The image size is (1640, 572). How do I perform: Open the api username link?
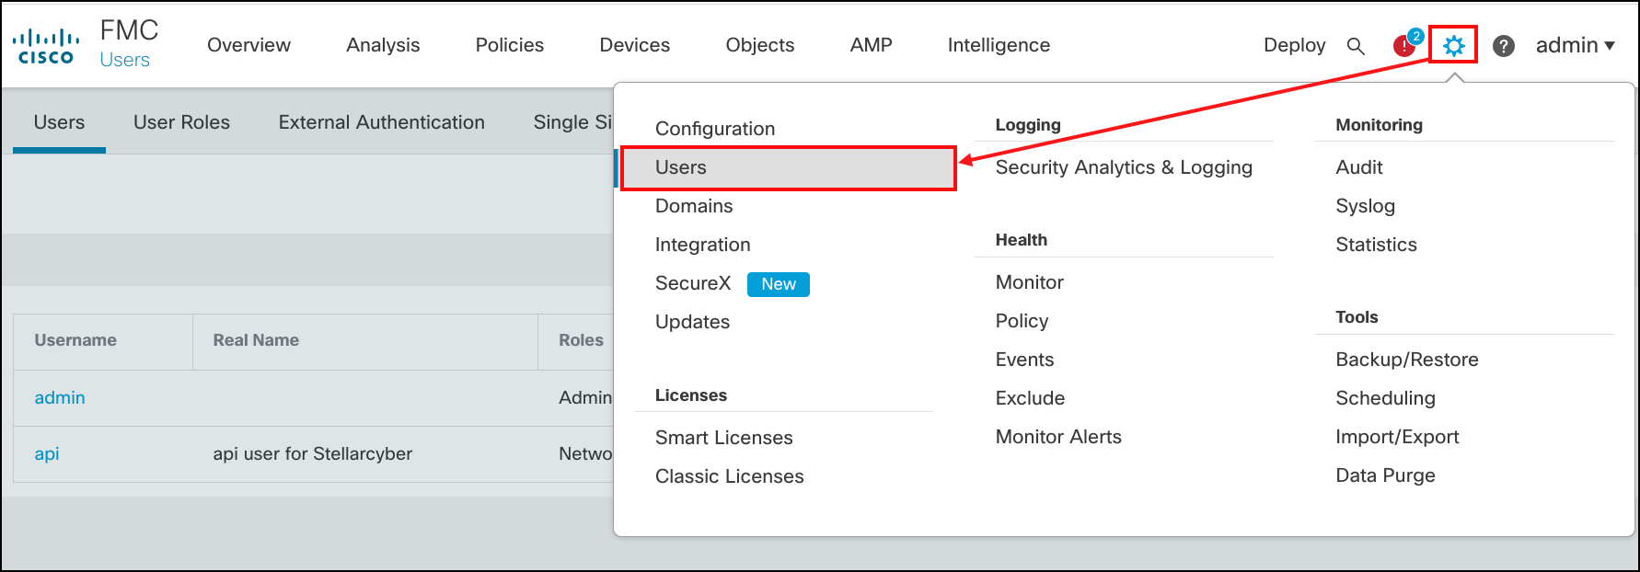(x=47, y=453)
